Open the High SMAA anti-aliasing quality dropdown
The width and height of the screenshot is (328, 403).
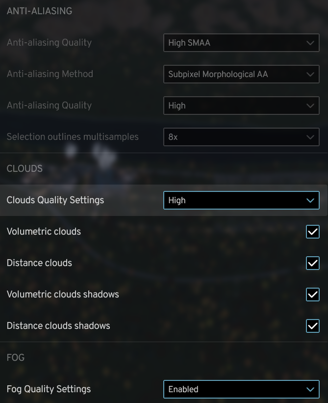click(x=241, y=43)
